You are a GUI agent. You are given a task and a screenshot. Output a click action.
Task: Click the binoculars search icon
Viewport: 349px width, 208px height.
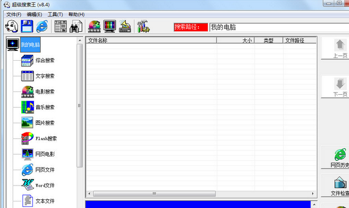click(76, 26)
